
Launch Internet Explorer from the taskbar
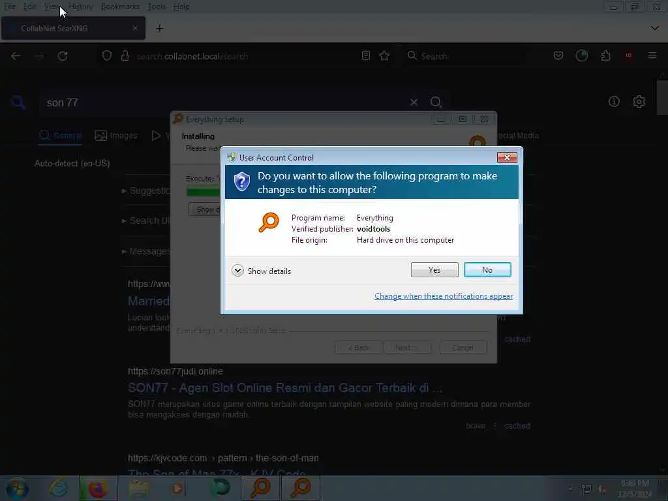click(58, 488)
